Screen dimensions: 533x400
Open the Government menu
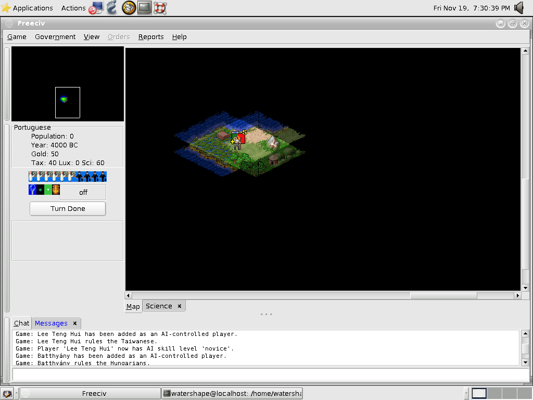pyautogui.click(x=55, y=37)
